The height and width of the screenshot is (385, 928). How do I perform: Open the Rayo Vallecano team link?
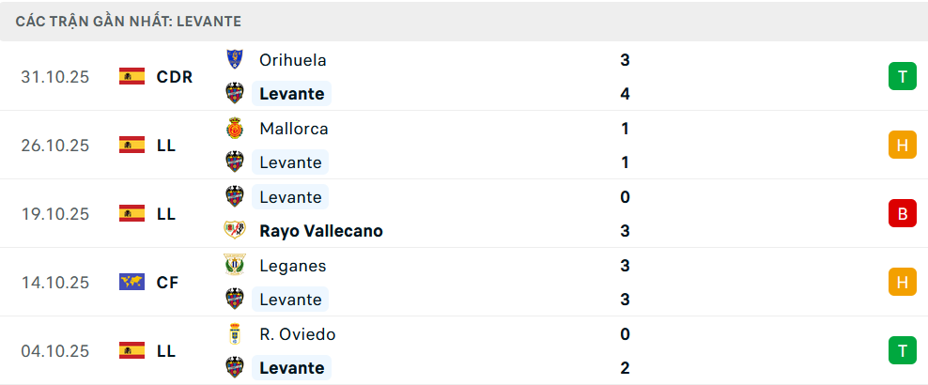coord(320,231)
